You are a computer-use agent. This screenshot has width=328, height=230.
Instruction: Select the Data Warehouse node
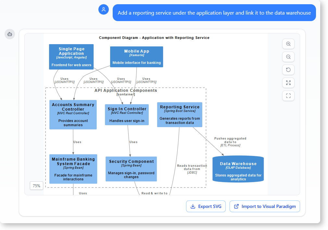(x=238, y=169)
